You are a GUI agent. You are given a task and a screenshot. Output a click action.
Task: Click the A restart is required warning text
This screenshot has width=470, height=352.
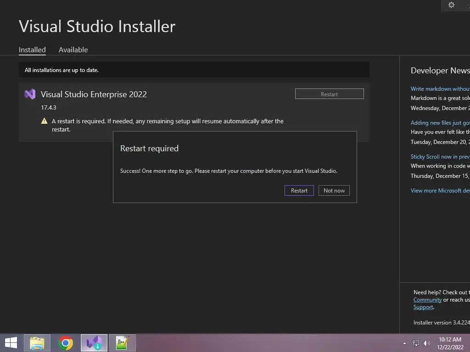[x=168, y=125]
